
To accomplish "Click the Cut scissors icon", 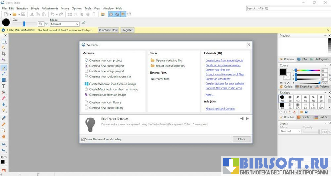I will pos(31,14).
